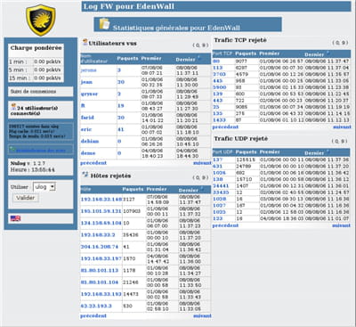The image size is (356, 327).
Task: Click précédent under Hôtes rejetés table
Action: (93, 315)
